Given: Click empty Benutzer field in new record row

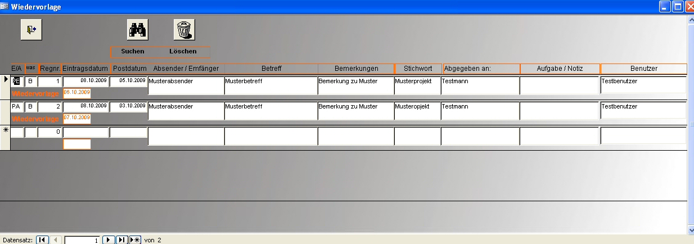Looking at the screenshot, I should pos(643,136).
